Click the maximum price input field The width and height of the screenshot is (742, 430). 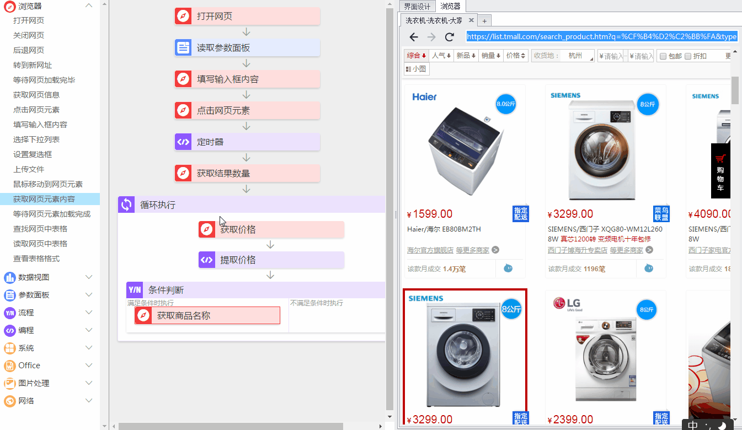point(640,56)
